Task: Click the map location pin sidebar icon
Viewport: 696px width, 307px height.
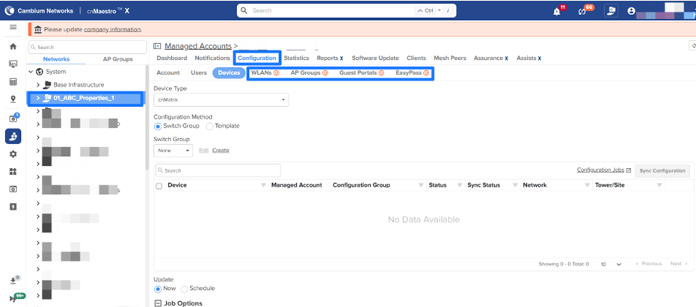Action: [13, 99]
